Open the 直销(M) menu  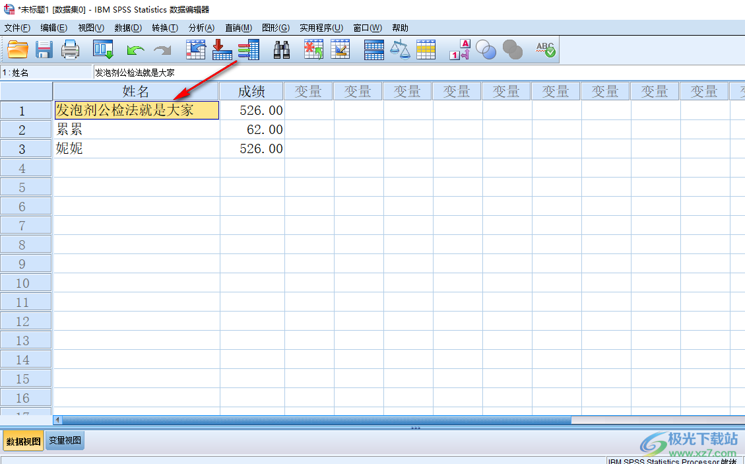(238, 28)
